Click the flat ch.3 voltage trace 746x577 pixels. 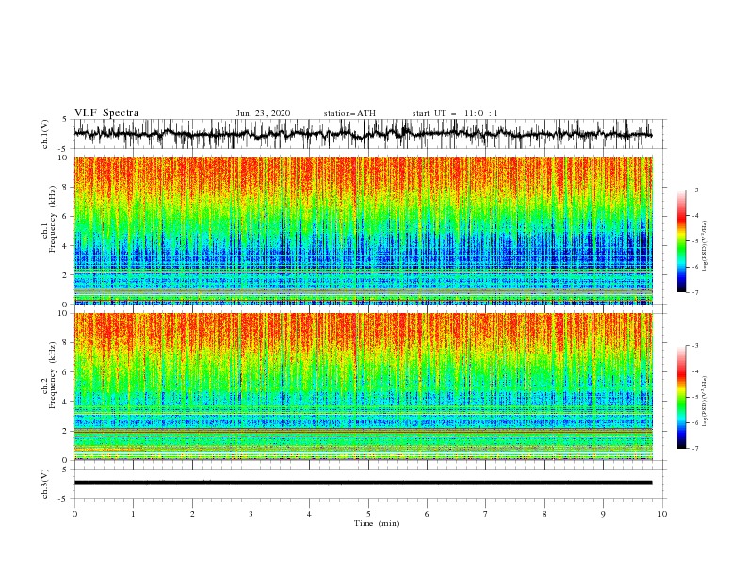[x=363, y=483]
